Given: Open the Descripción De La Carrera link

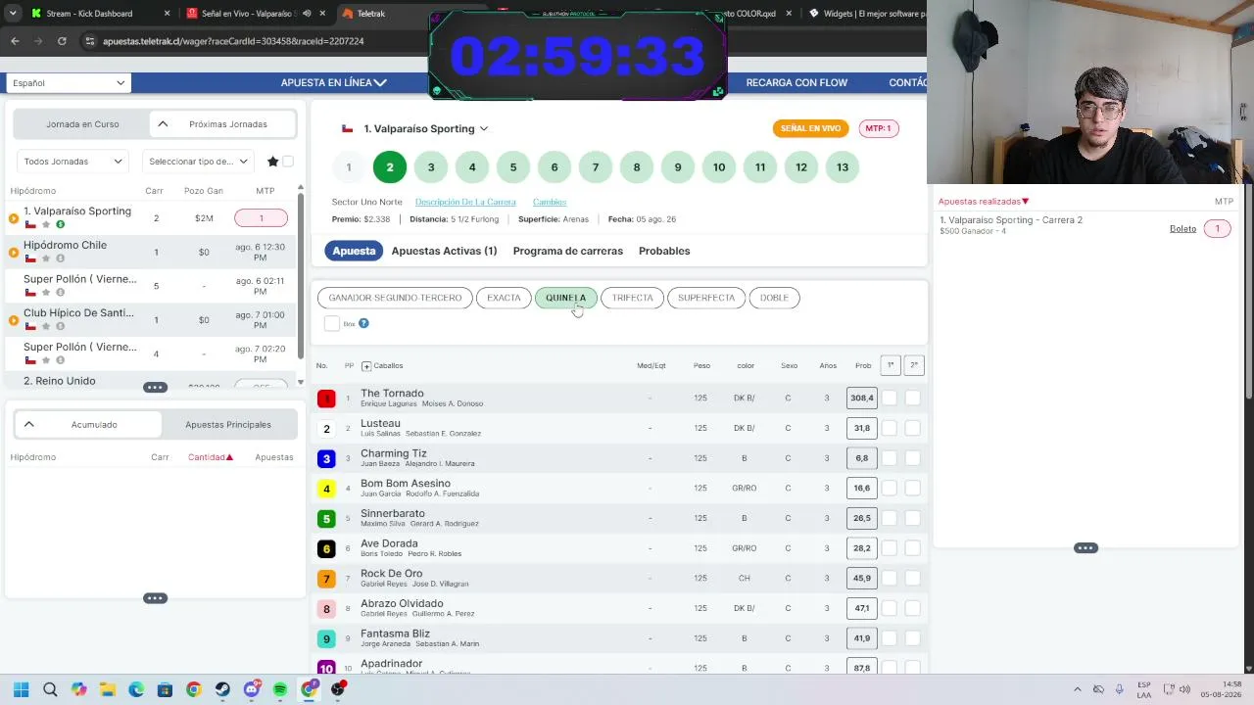Looking at the screenshot, I should [465, 202].
